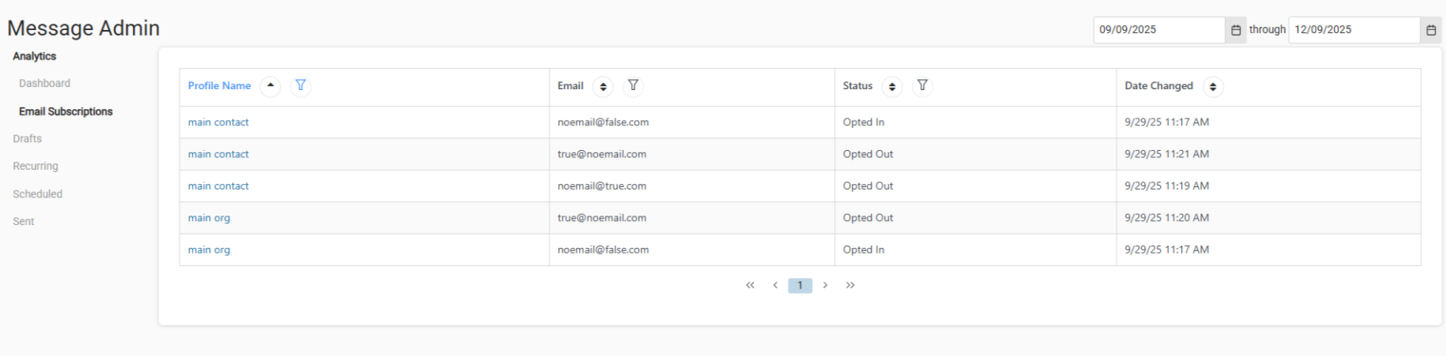The width and height of the screenshot is (1446, 356).
Task: Open main contact profile for noemail@false.com
Action: tap(218, 122)
